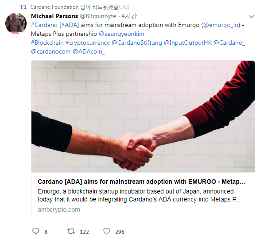Select the #Blockchain hashtag

point(47,43)
